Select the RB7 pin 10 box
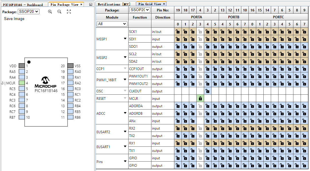 [22, 117]
